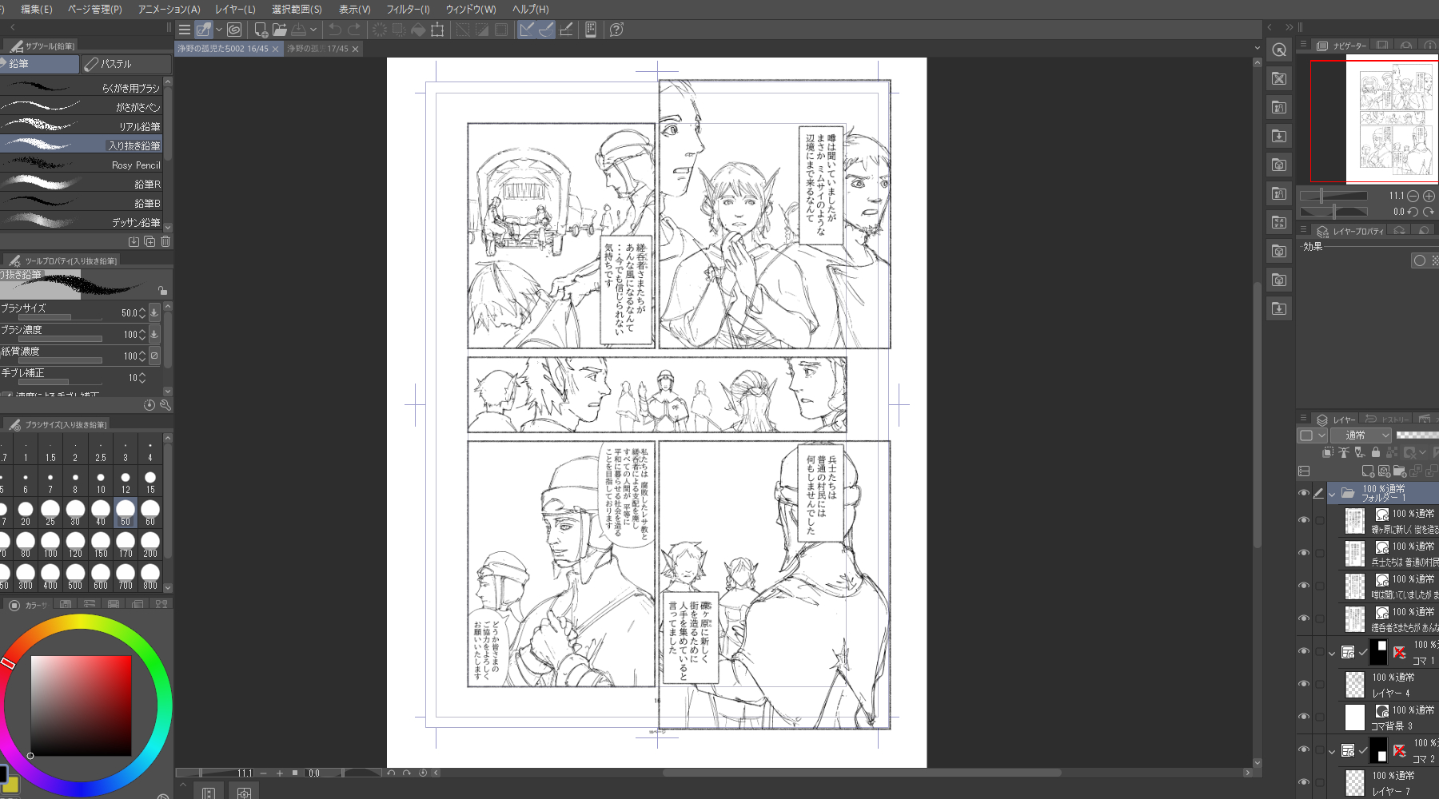The image size is (1439, 799).
Task: Click the Redo arrow
Action: pos(354,30)
